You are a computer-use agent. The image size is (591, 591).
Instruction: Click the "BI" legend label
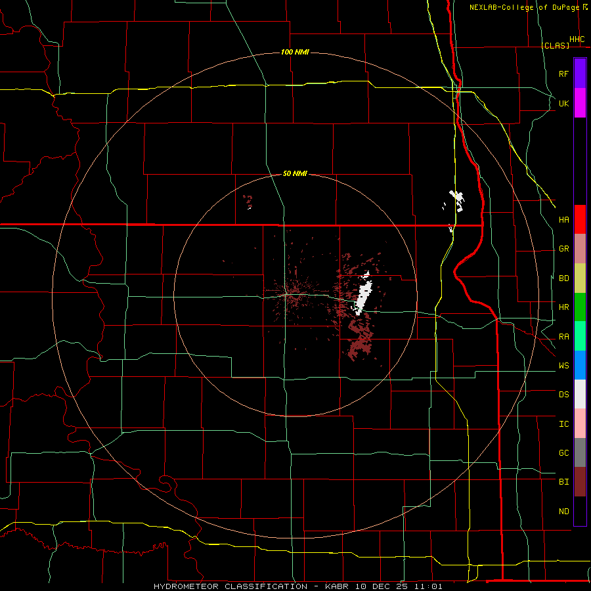(564, 482)
